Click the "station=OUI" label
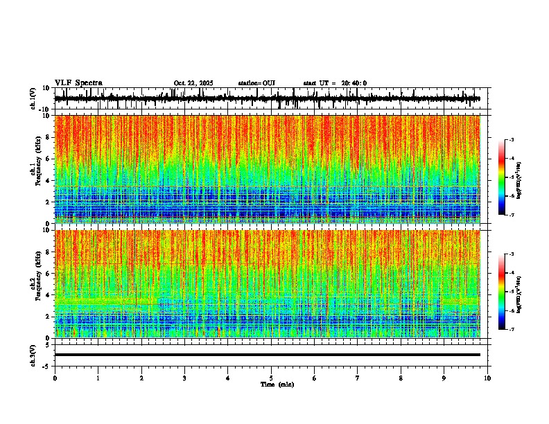 (x=256, y=83)
